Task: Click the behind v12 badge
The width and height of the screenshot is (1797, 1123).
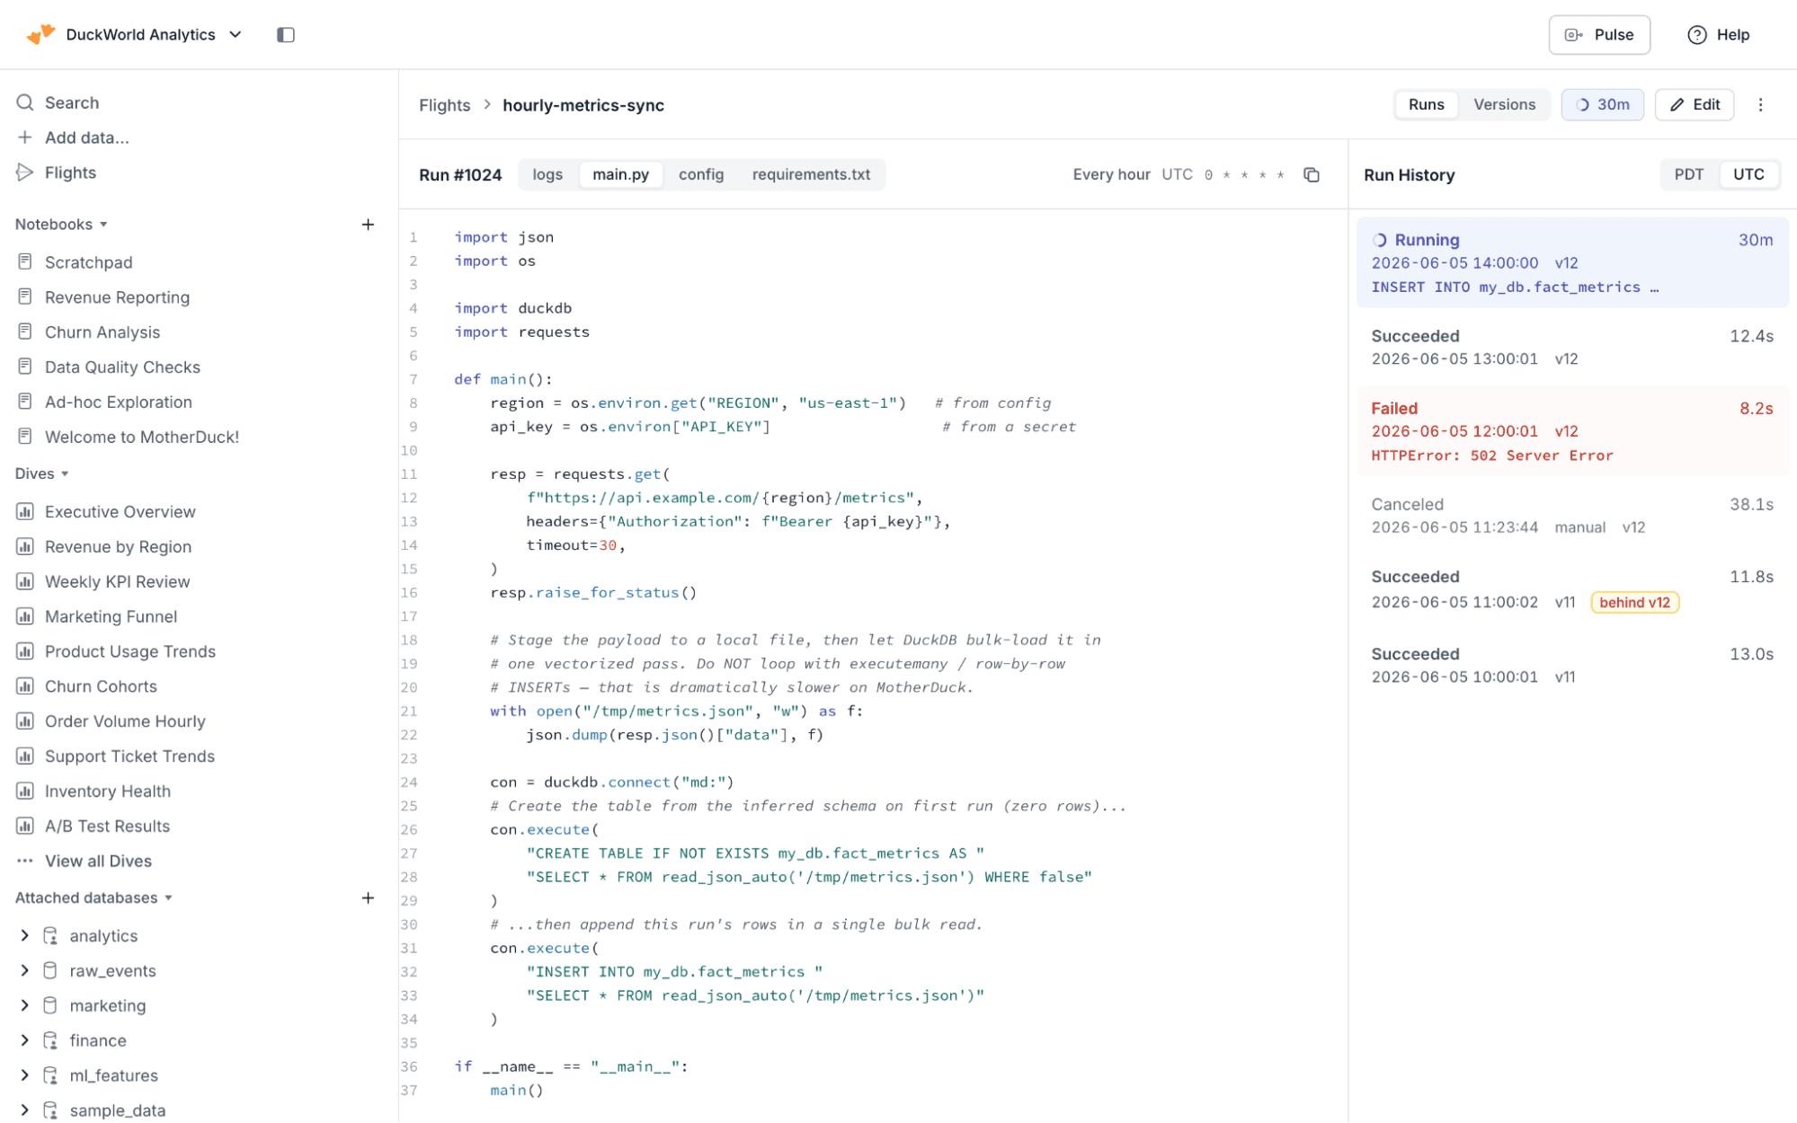Action: 1634,603
